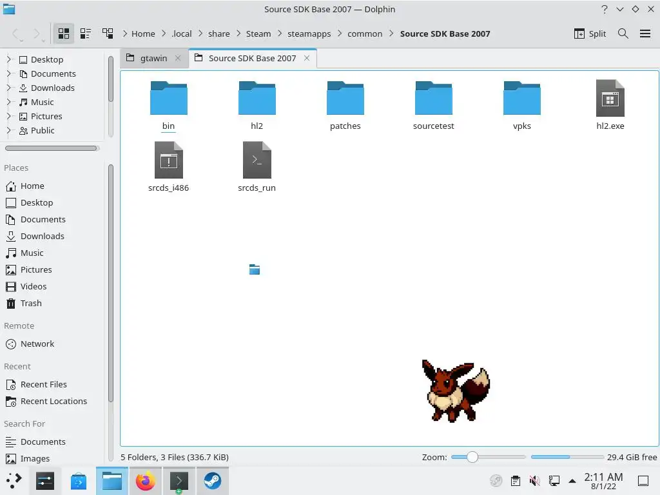The height and width of the screenshot is (495, 660).
Task: Navigate to .local in breadcrumb
Action: (181, 34)
